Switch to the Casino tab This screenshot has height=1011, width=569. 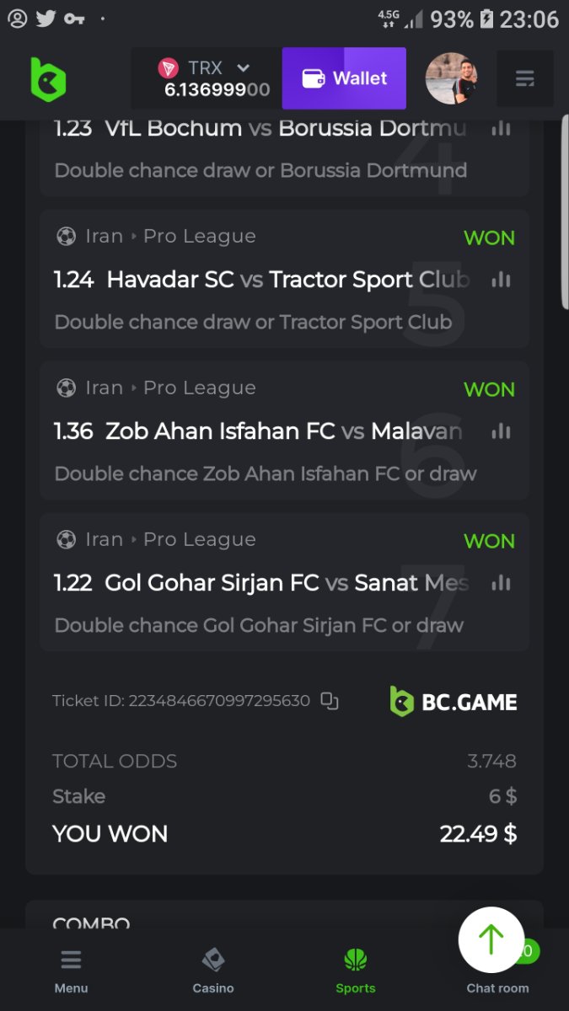[213, 971]
